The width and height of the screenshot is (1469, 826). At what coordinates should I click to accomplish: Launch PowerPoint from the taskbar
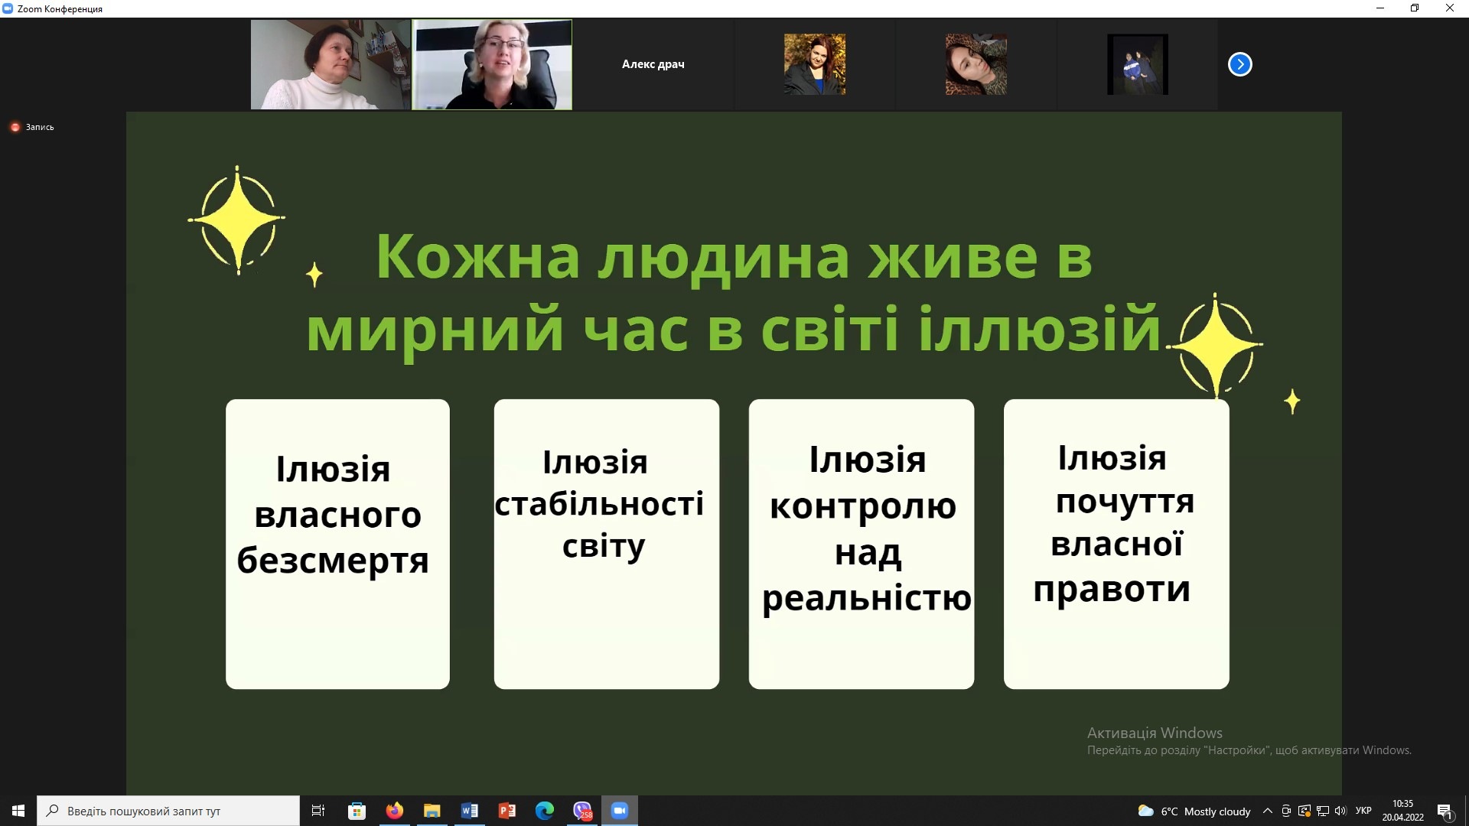pyautogui.click(x=506, y=811)
